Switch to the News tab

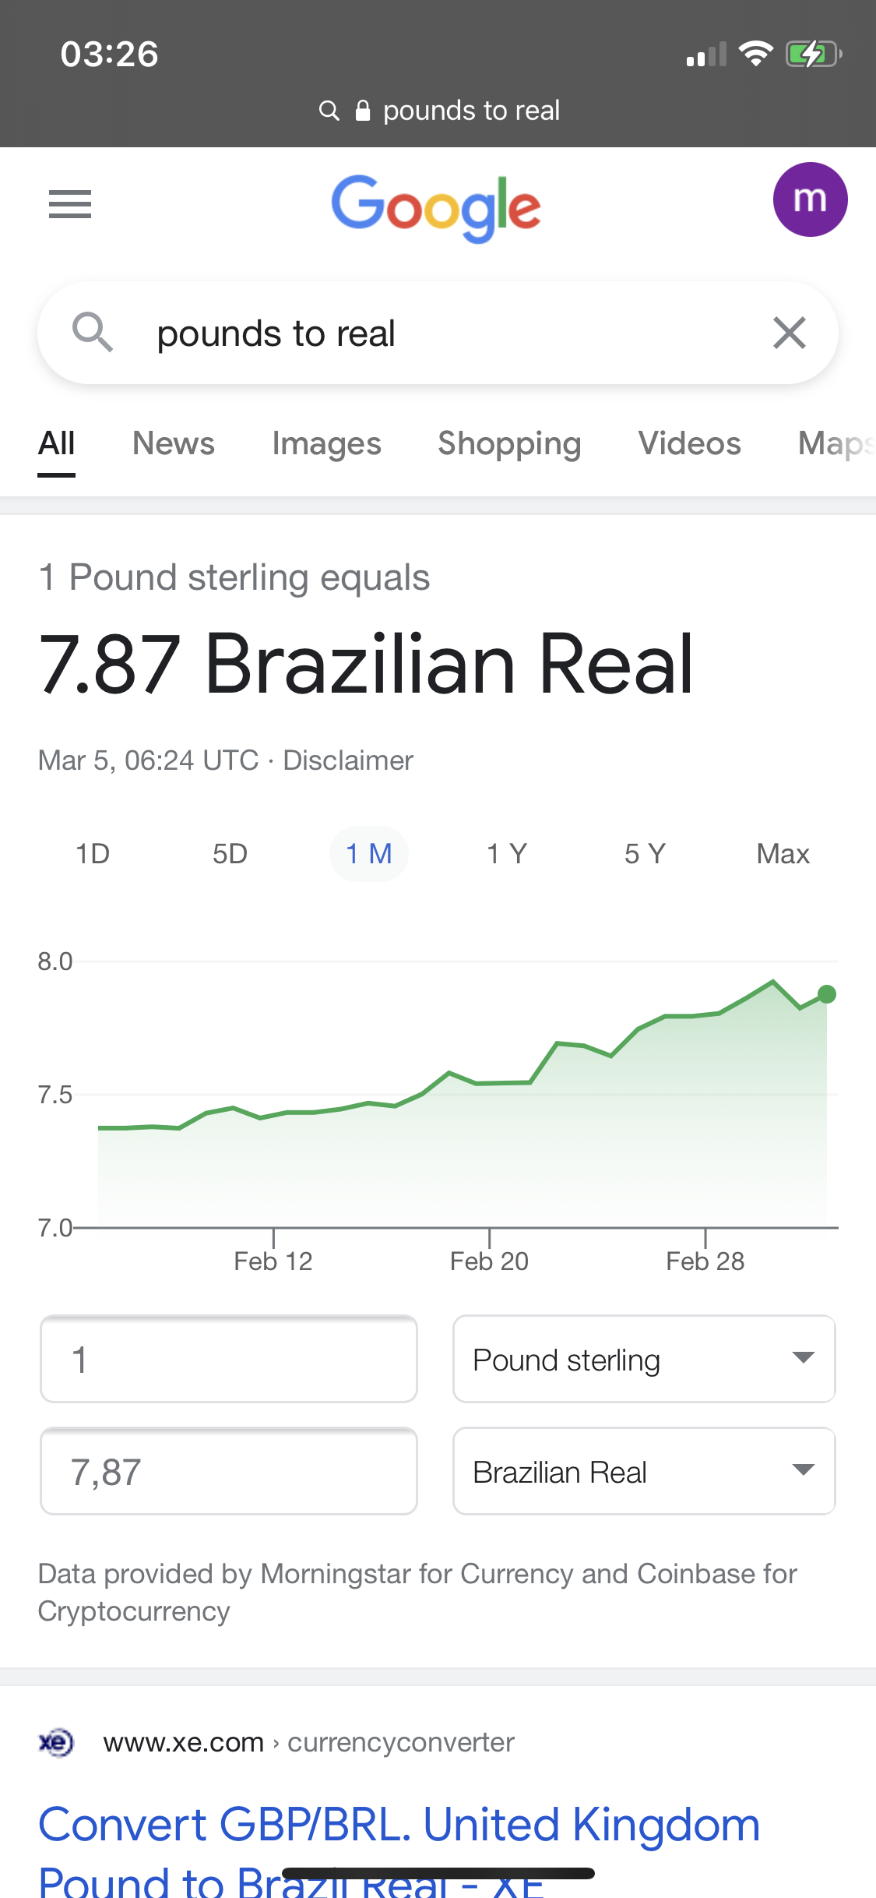coord(173,443)
